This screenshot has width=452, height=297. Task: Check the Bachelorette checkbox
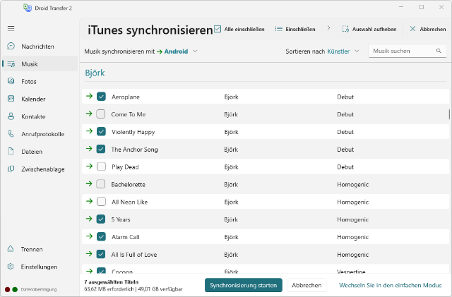tap(101, 184)
